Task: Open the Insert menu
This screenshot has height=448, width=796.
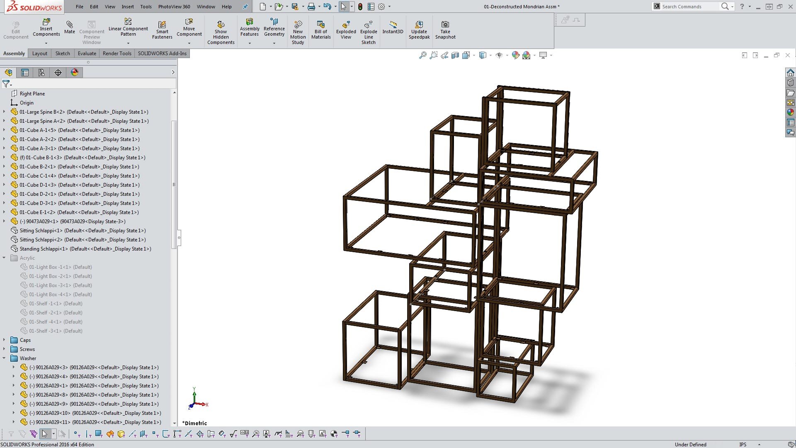Action: click(x=128, y=7)
